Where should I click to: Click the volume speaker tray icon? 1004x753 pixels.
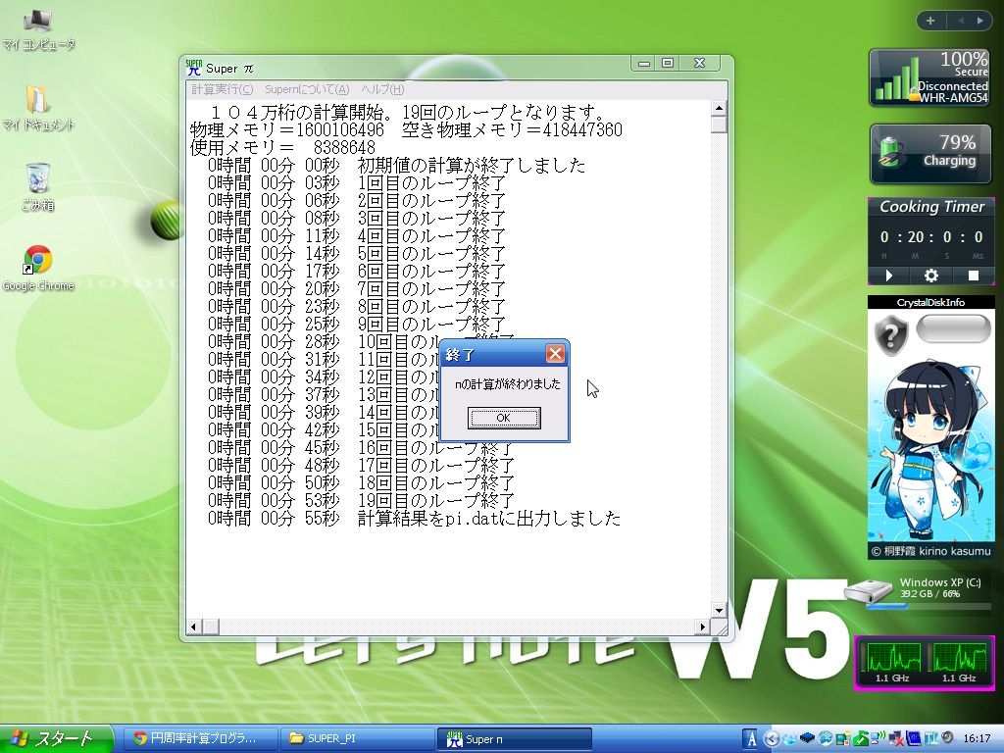(x=948, y=737)
